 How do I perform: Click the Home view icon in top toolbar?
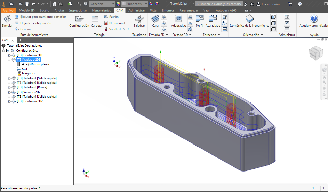(54, 4)
